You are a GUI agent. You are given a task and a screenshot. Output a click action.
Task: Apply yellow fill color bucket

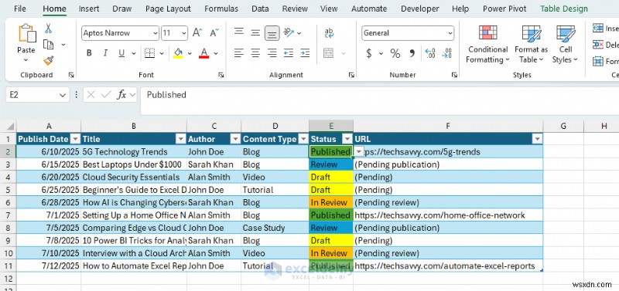coord(178,52)
